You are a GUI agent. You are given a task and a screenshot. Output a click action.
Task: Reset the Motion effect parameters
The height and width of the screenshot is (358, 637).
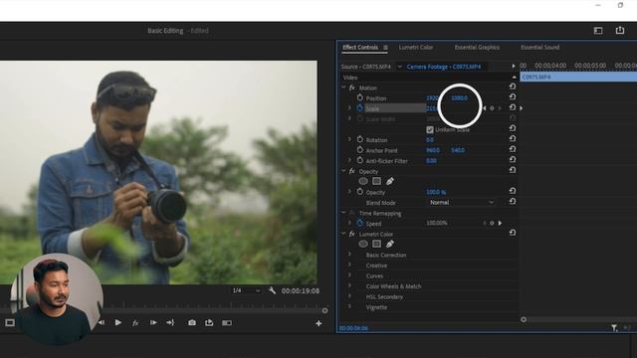(x=513, y=87)
